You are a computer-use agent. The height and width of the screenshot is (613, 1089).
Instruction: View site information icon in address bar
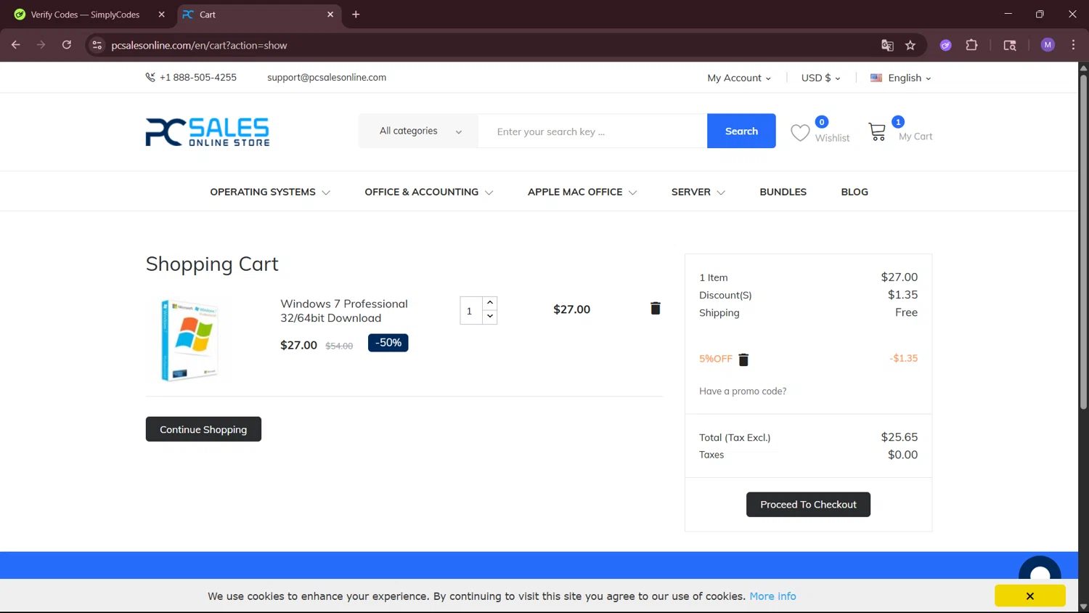tap(97, 45)
